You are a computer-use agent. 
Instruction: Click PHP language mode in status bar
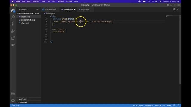(169, 106)
